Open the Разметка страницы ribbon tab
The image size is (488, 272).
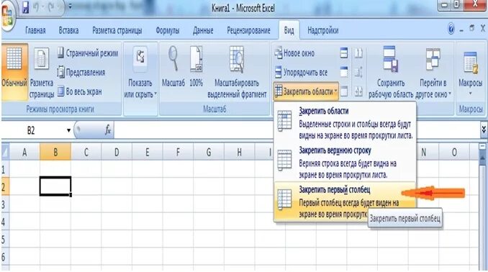(117, 30)
